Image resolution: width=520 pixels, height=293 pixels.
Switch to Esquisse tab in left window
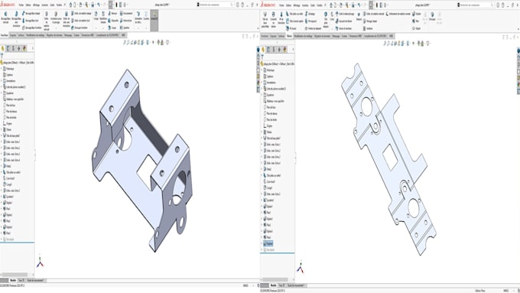13,35
